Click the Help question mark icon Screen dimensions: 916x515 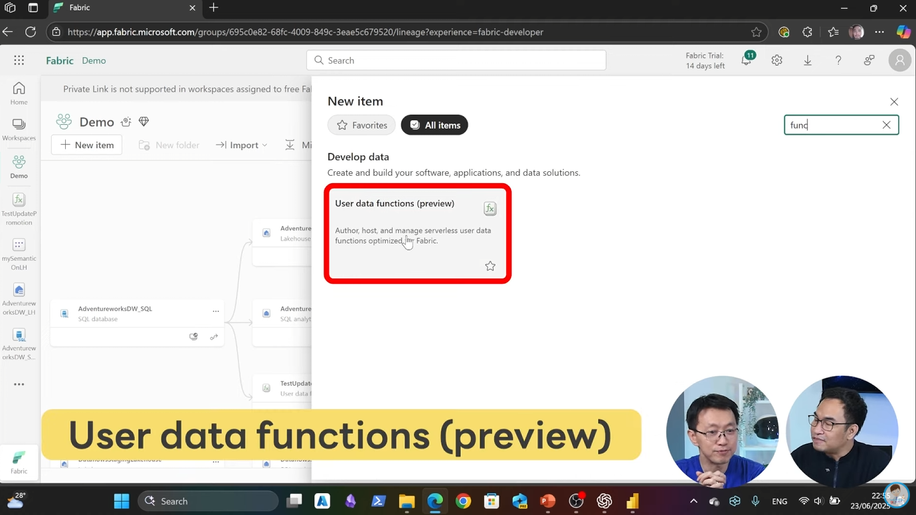click(838, 60)
